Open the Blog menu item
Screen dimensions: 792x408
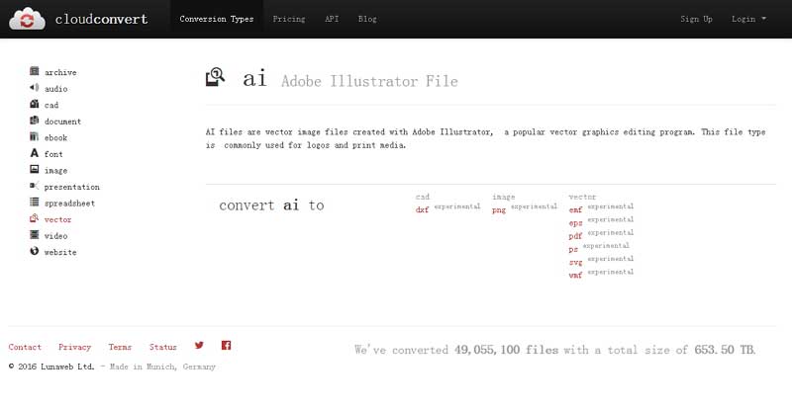(x=367, y=19)
